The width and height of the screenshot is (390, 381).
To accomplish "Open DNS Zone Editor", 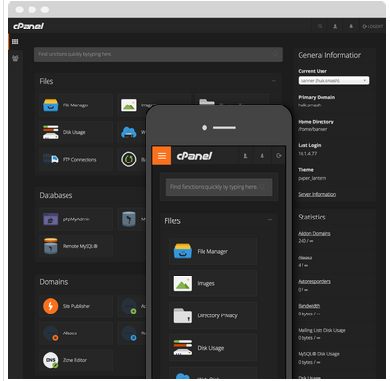I will pos(76,360).
